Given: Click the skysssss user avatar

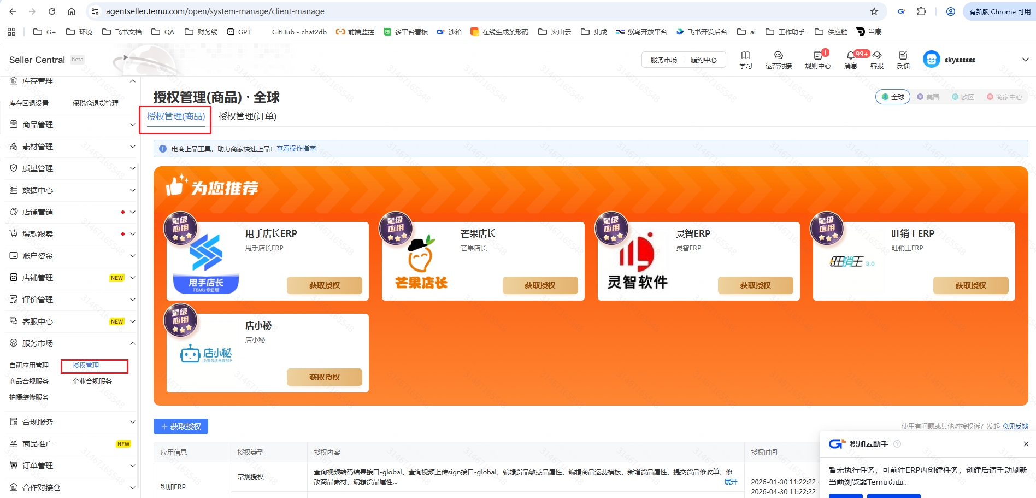Looking at the screenshot, I should [932, 60].
